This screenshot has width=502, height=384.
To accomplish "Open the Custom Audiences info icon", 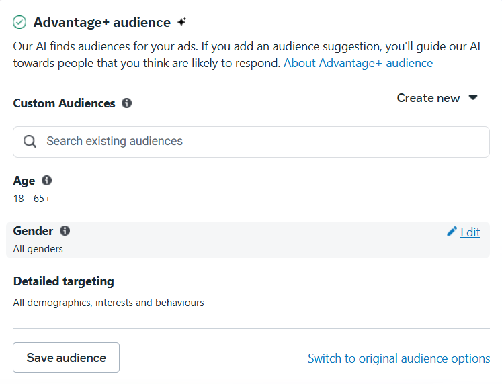I will [x=126, y=103].
